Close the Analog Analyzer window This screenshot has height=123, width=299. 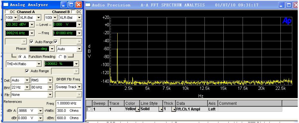79,5
